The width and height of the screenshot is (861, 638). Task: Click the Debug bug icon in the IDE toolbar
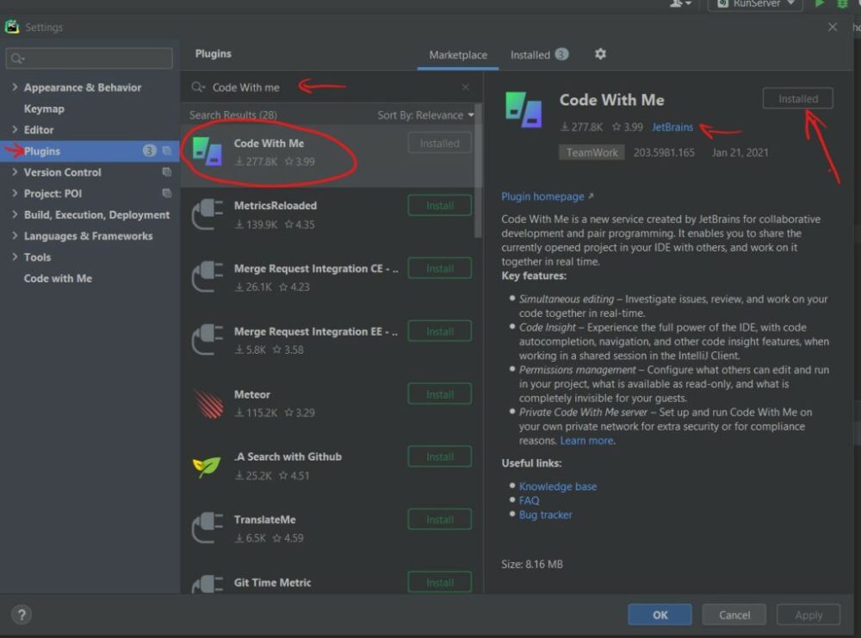842,3
